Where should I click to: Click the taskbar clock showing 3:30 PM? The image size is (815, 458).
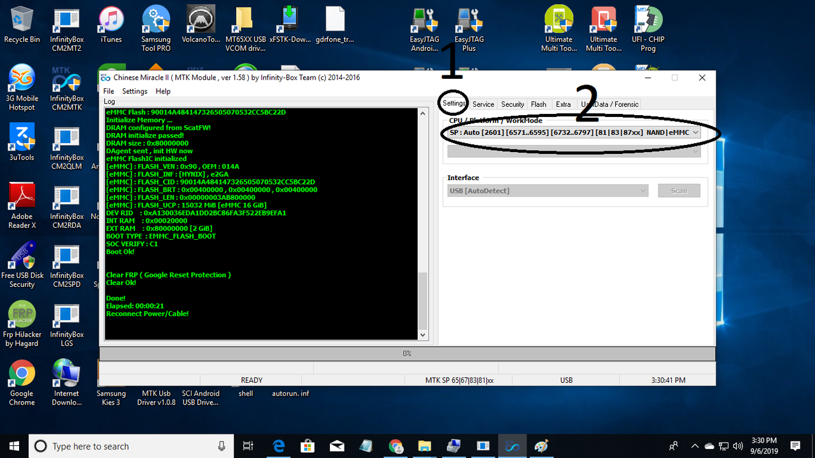pyautogui.click(x=763, y=446)
